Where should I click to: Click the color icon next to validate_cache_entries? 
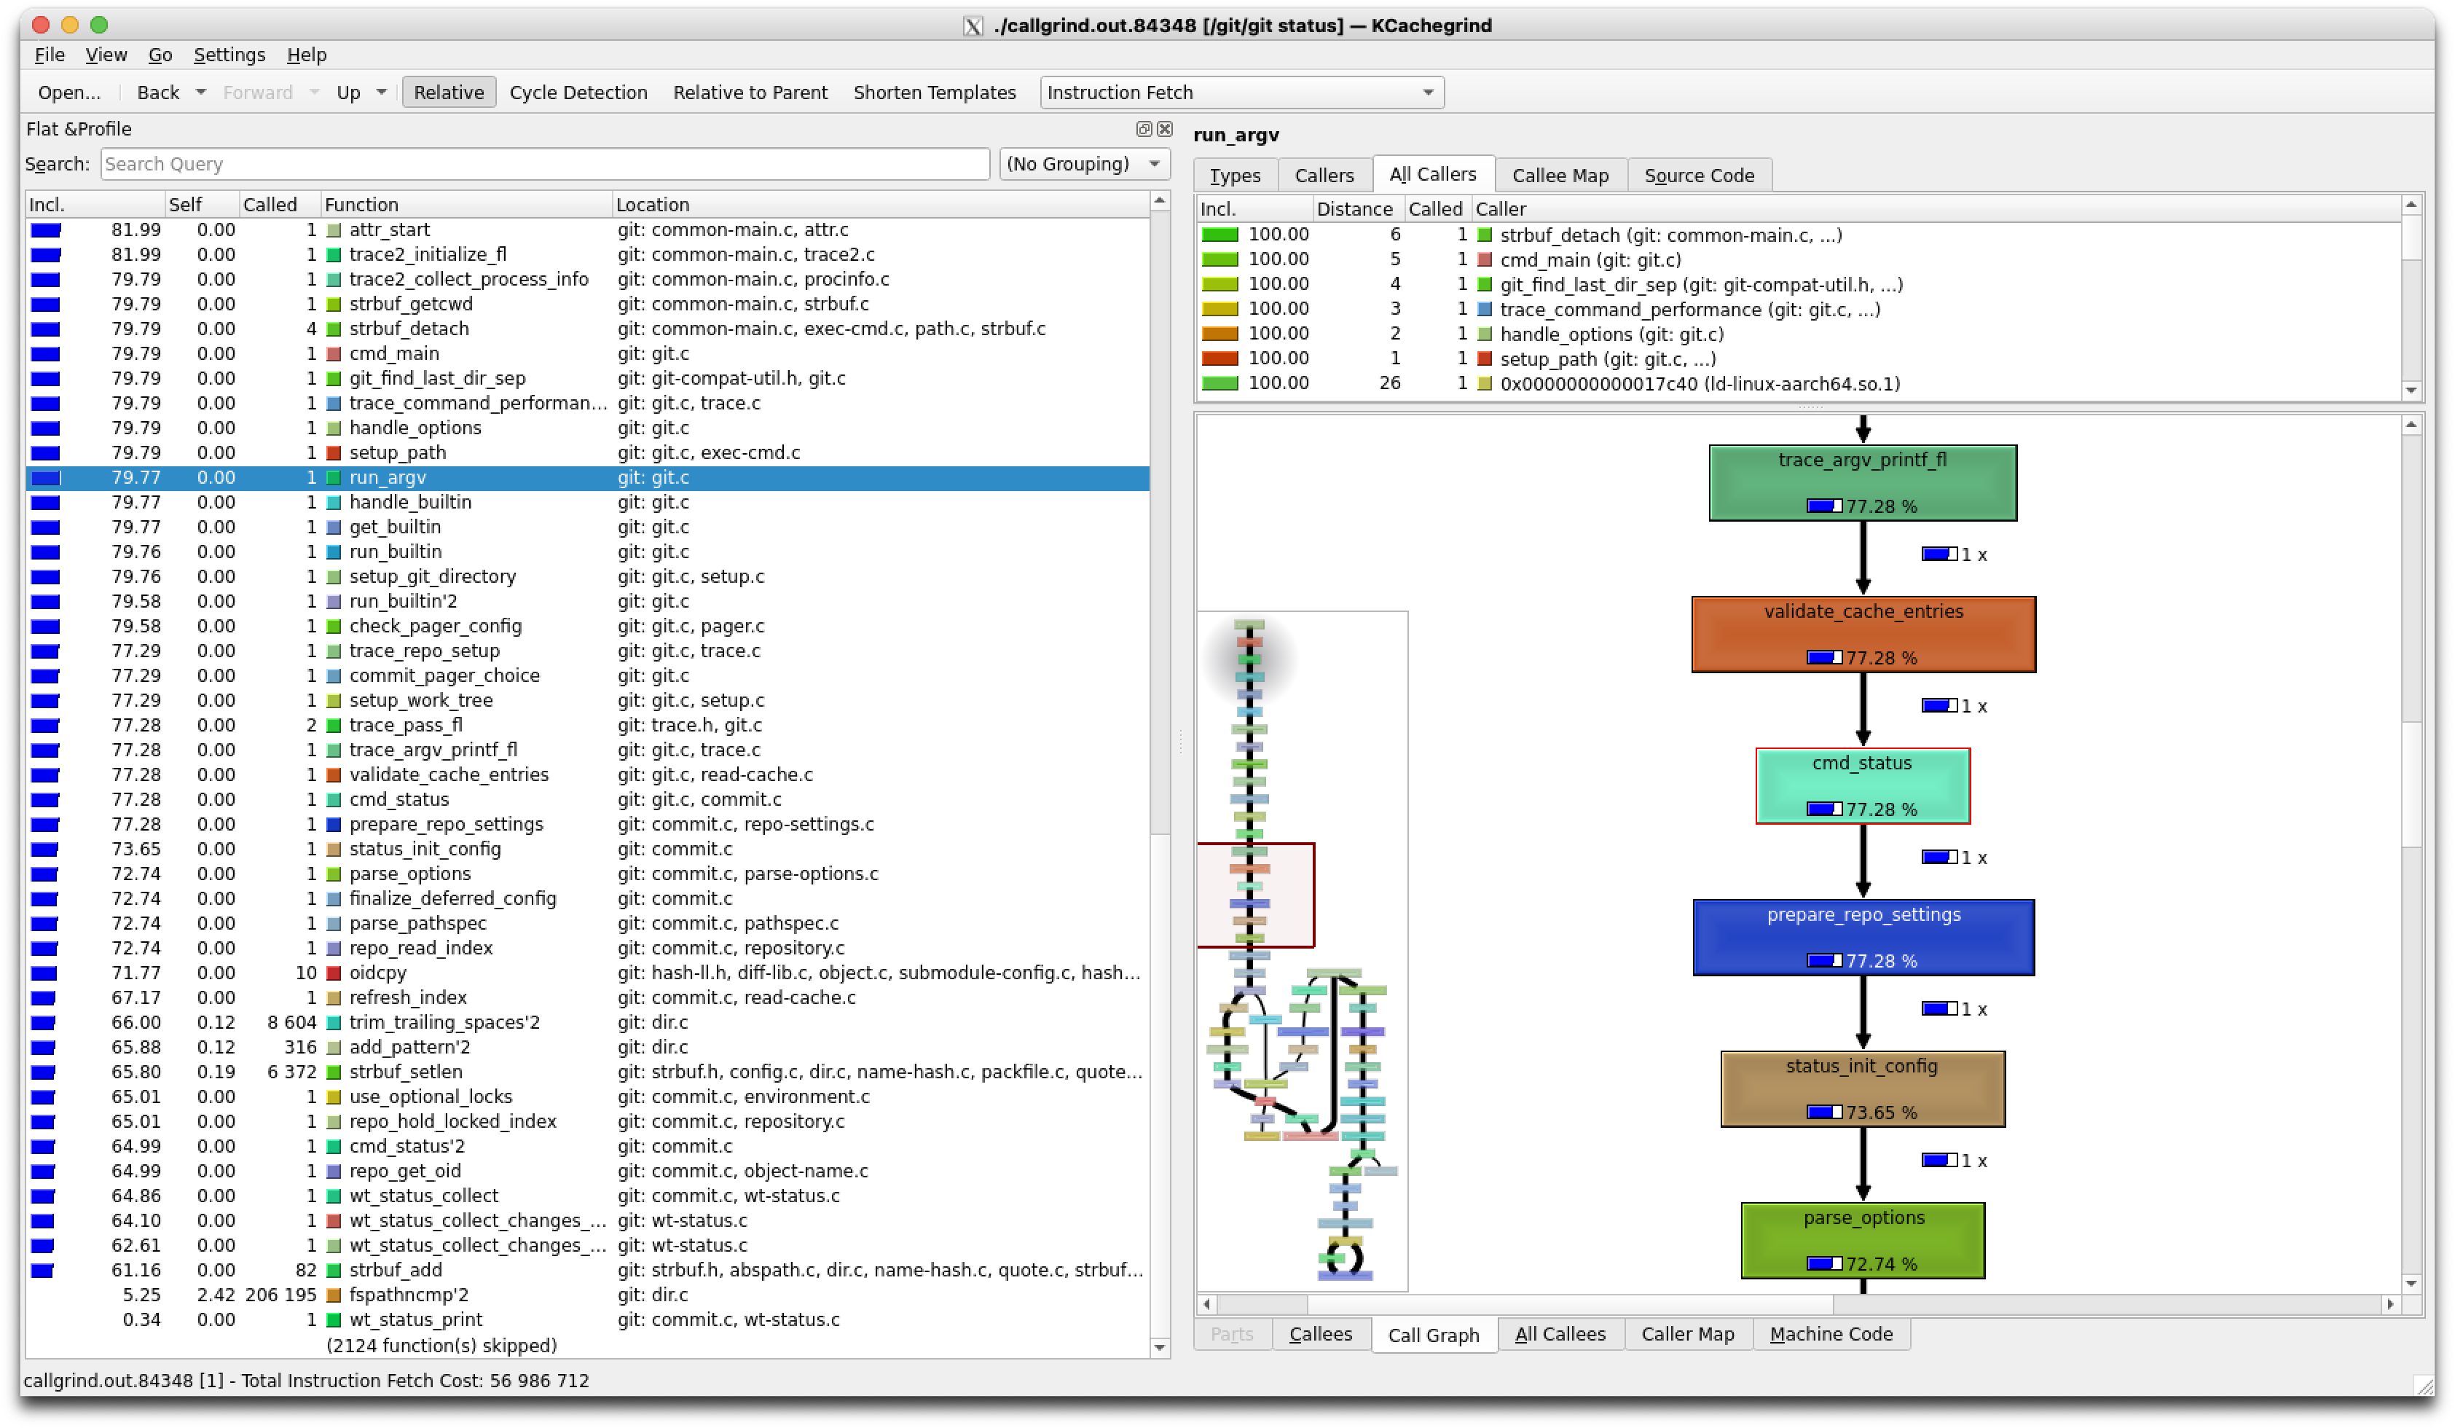point(333,774)
